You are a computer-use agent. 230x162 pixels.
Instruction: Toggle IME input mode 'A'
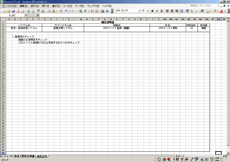tap(174, 159)
